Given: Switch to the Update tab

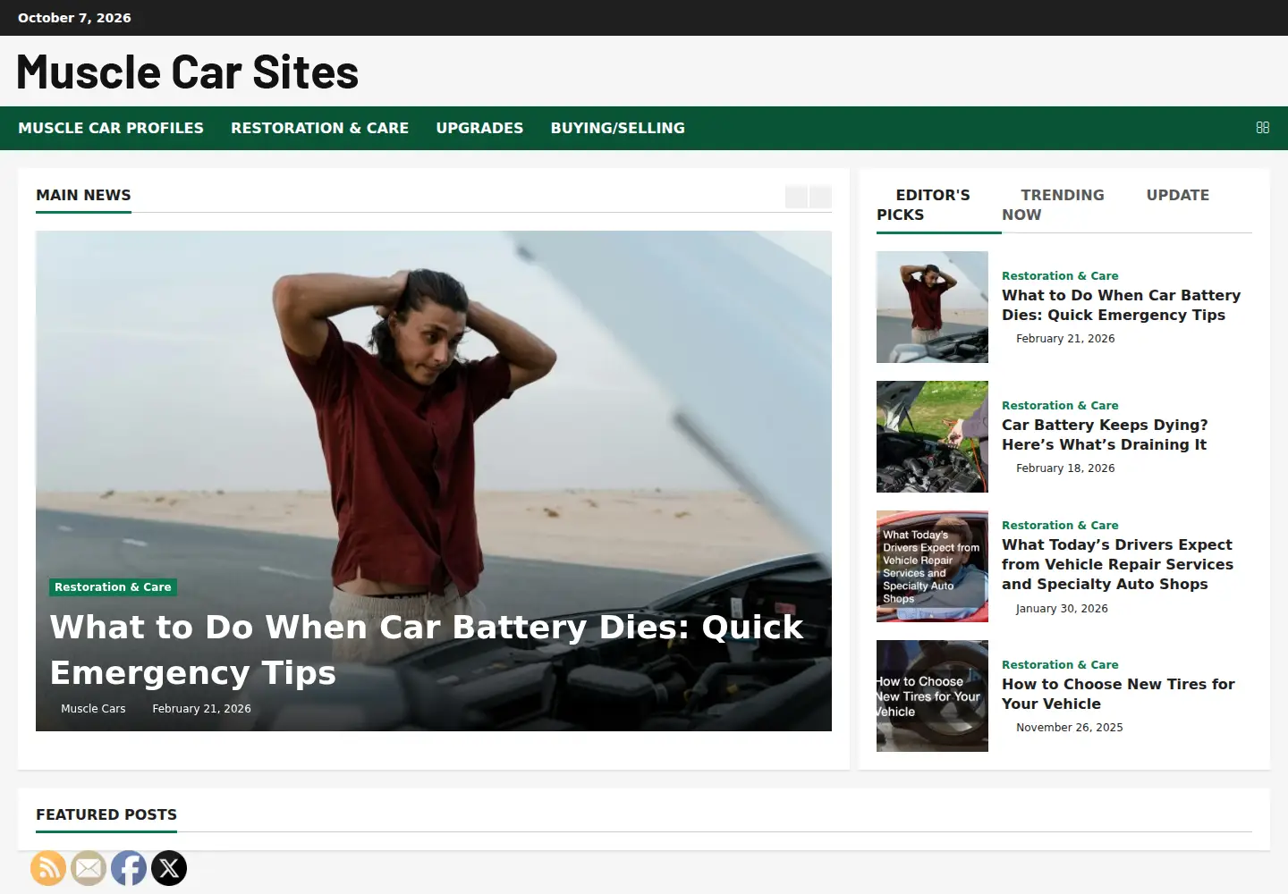Looking at the screenshot, I should click(x=1178, y=195).
